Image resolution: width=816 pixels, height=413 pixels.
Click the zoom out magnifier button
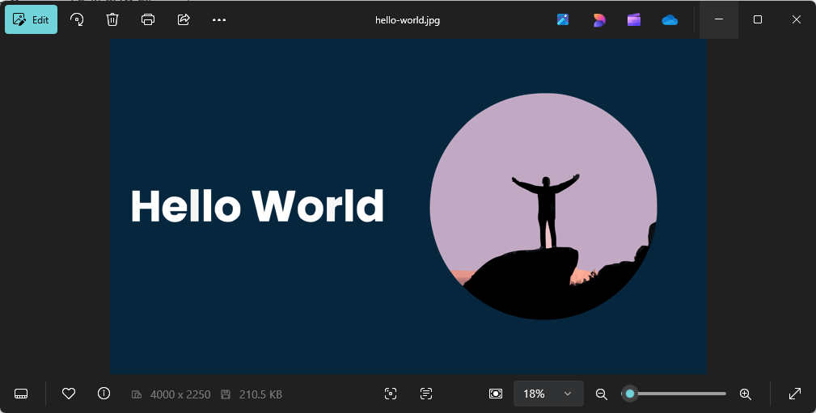tap(601, 394)
